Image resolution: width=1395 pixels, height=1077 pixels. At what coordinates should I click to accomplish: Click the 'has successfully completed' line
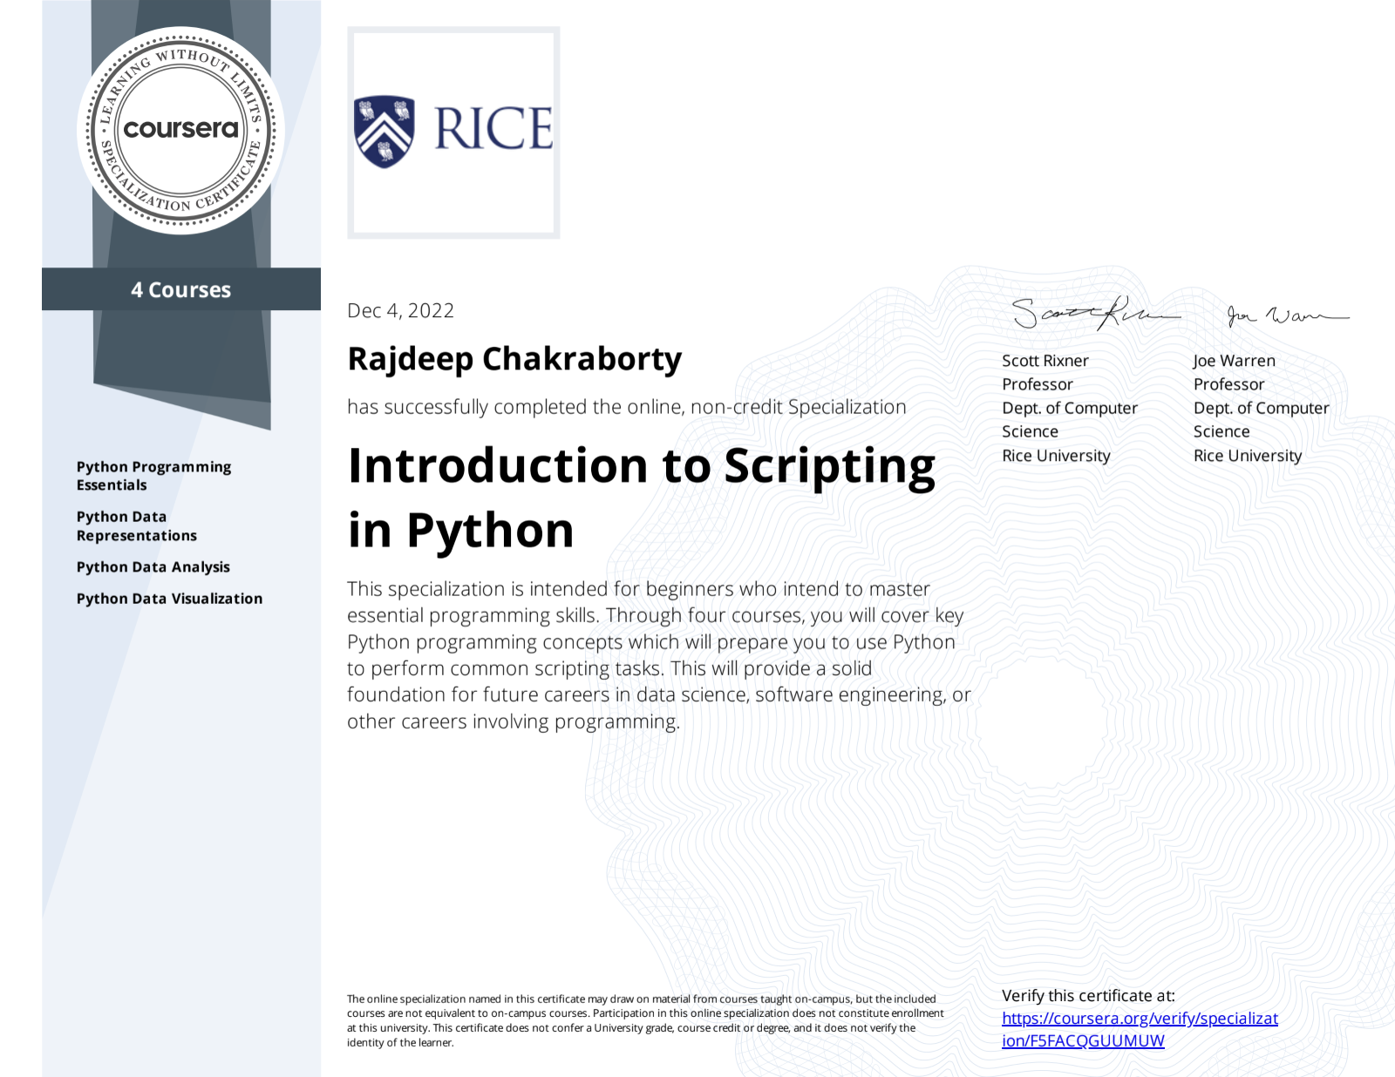point(626,407)
